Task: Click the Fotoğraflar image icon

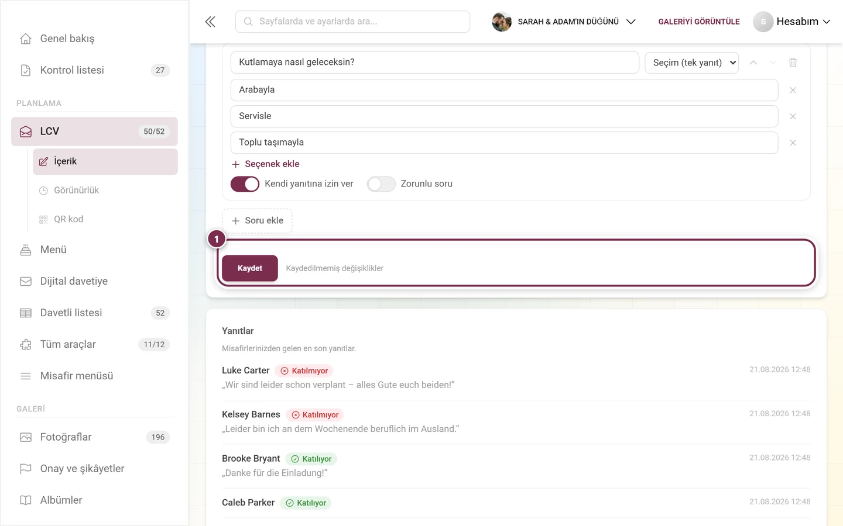Action: click(26, 437)
